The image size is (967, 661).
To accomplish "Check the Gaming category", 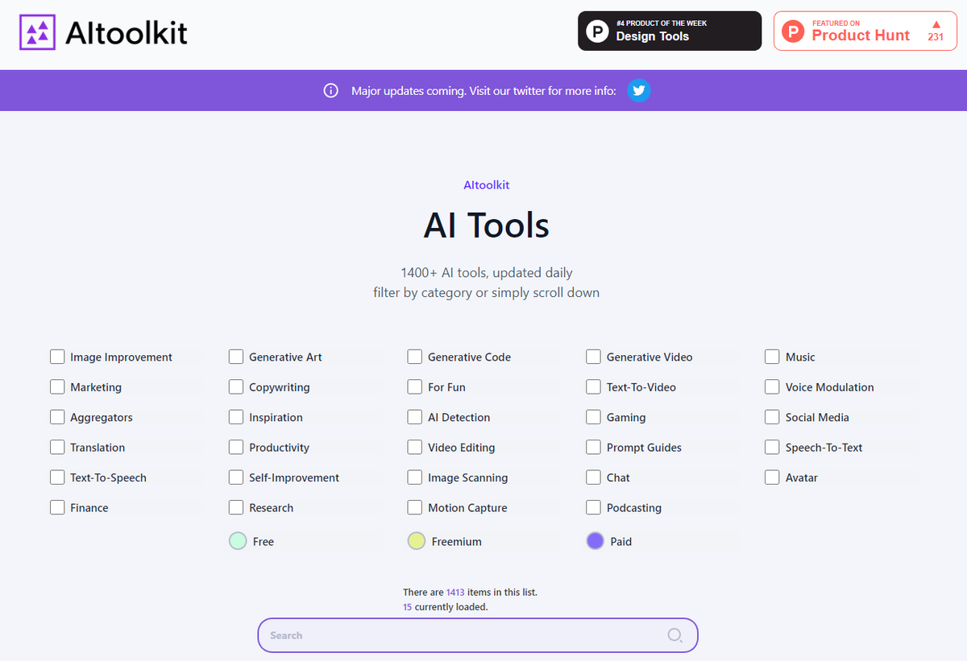I will [x=594, y=417].
